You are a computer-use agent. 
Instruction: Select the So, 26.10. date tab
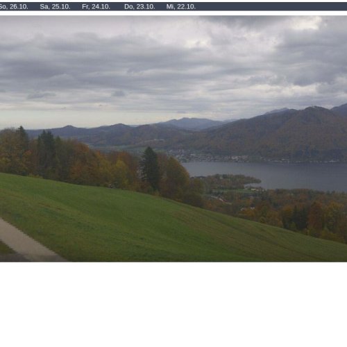pyautogui.click(x=13, y=7)
